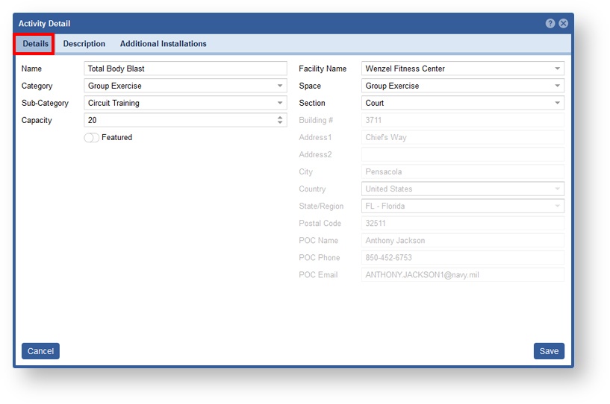Click the disabled Country dropdown
Viewport: 610px width, 404px height.
(462, 189)
